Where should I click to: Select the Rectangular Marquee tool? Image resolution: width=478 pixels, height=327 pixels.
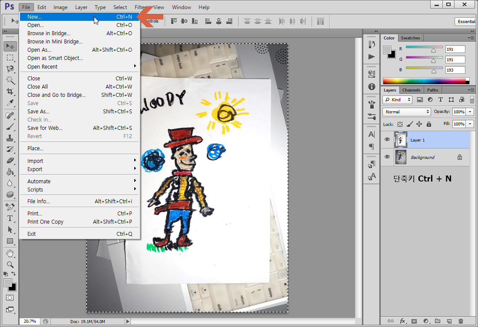pos(10,58)
